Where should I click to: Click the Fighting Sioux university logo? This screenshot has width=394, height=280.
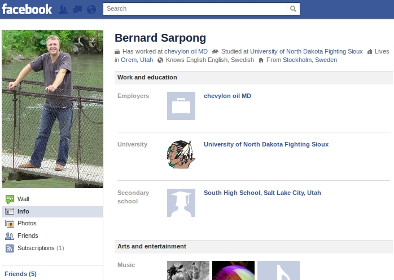pyautogui.click(x=181, y=154)
